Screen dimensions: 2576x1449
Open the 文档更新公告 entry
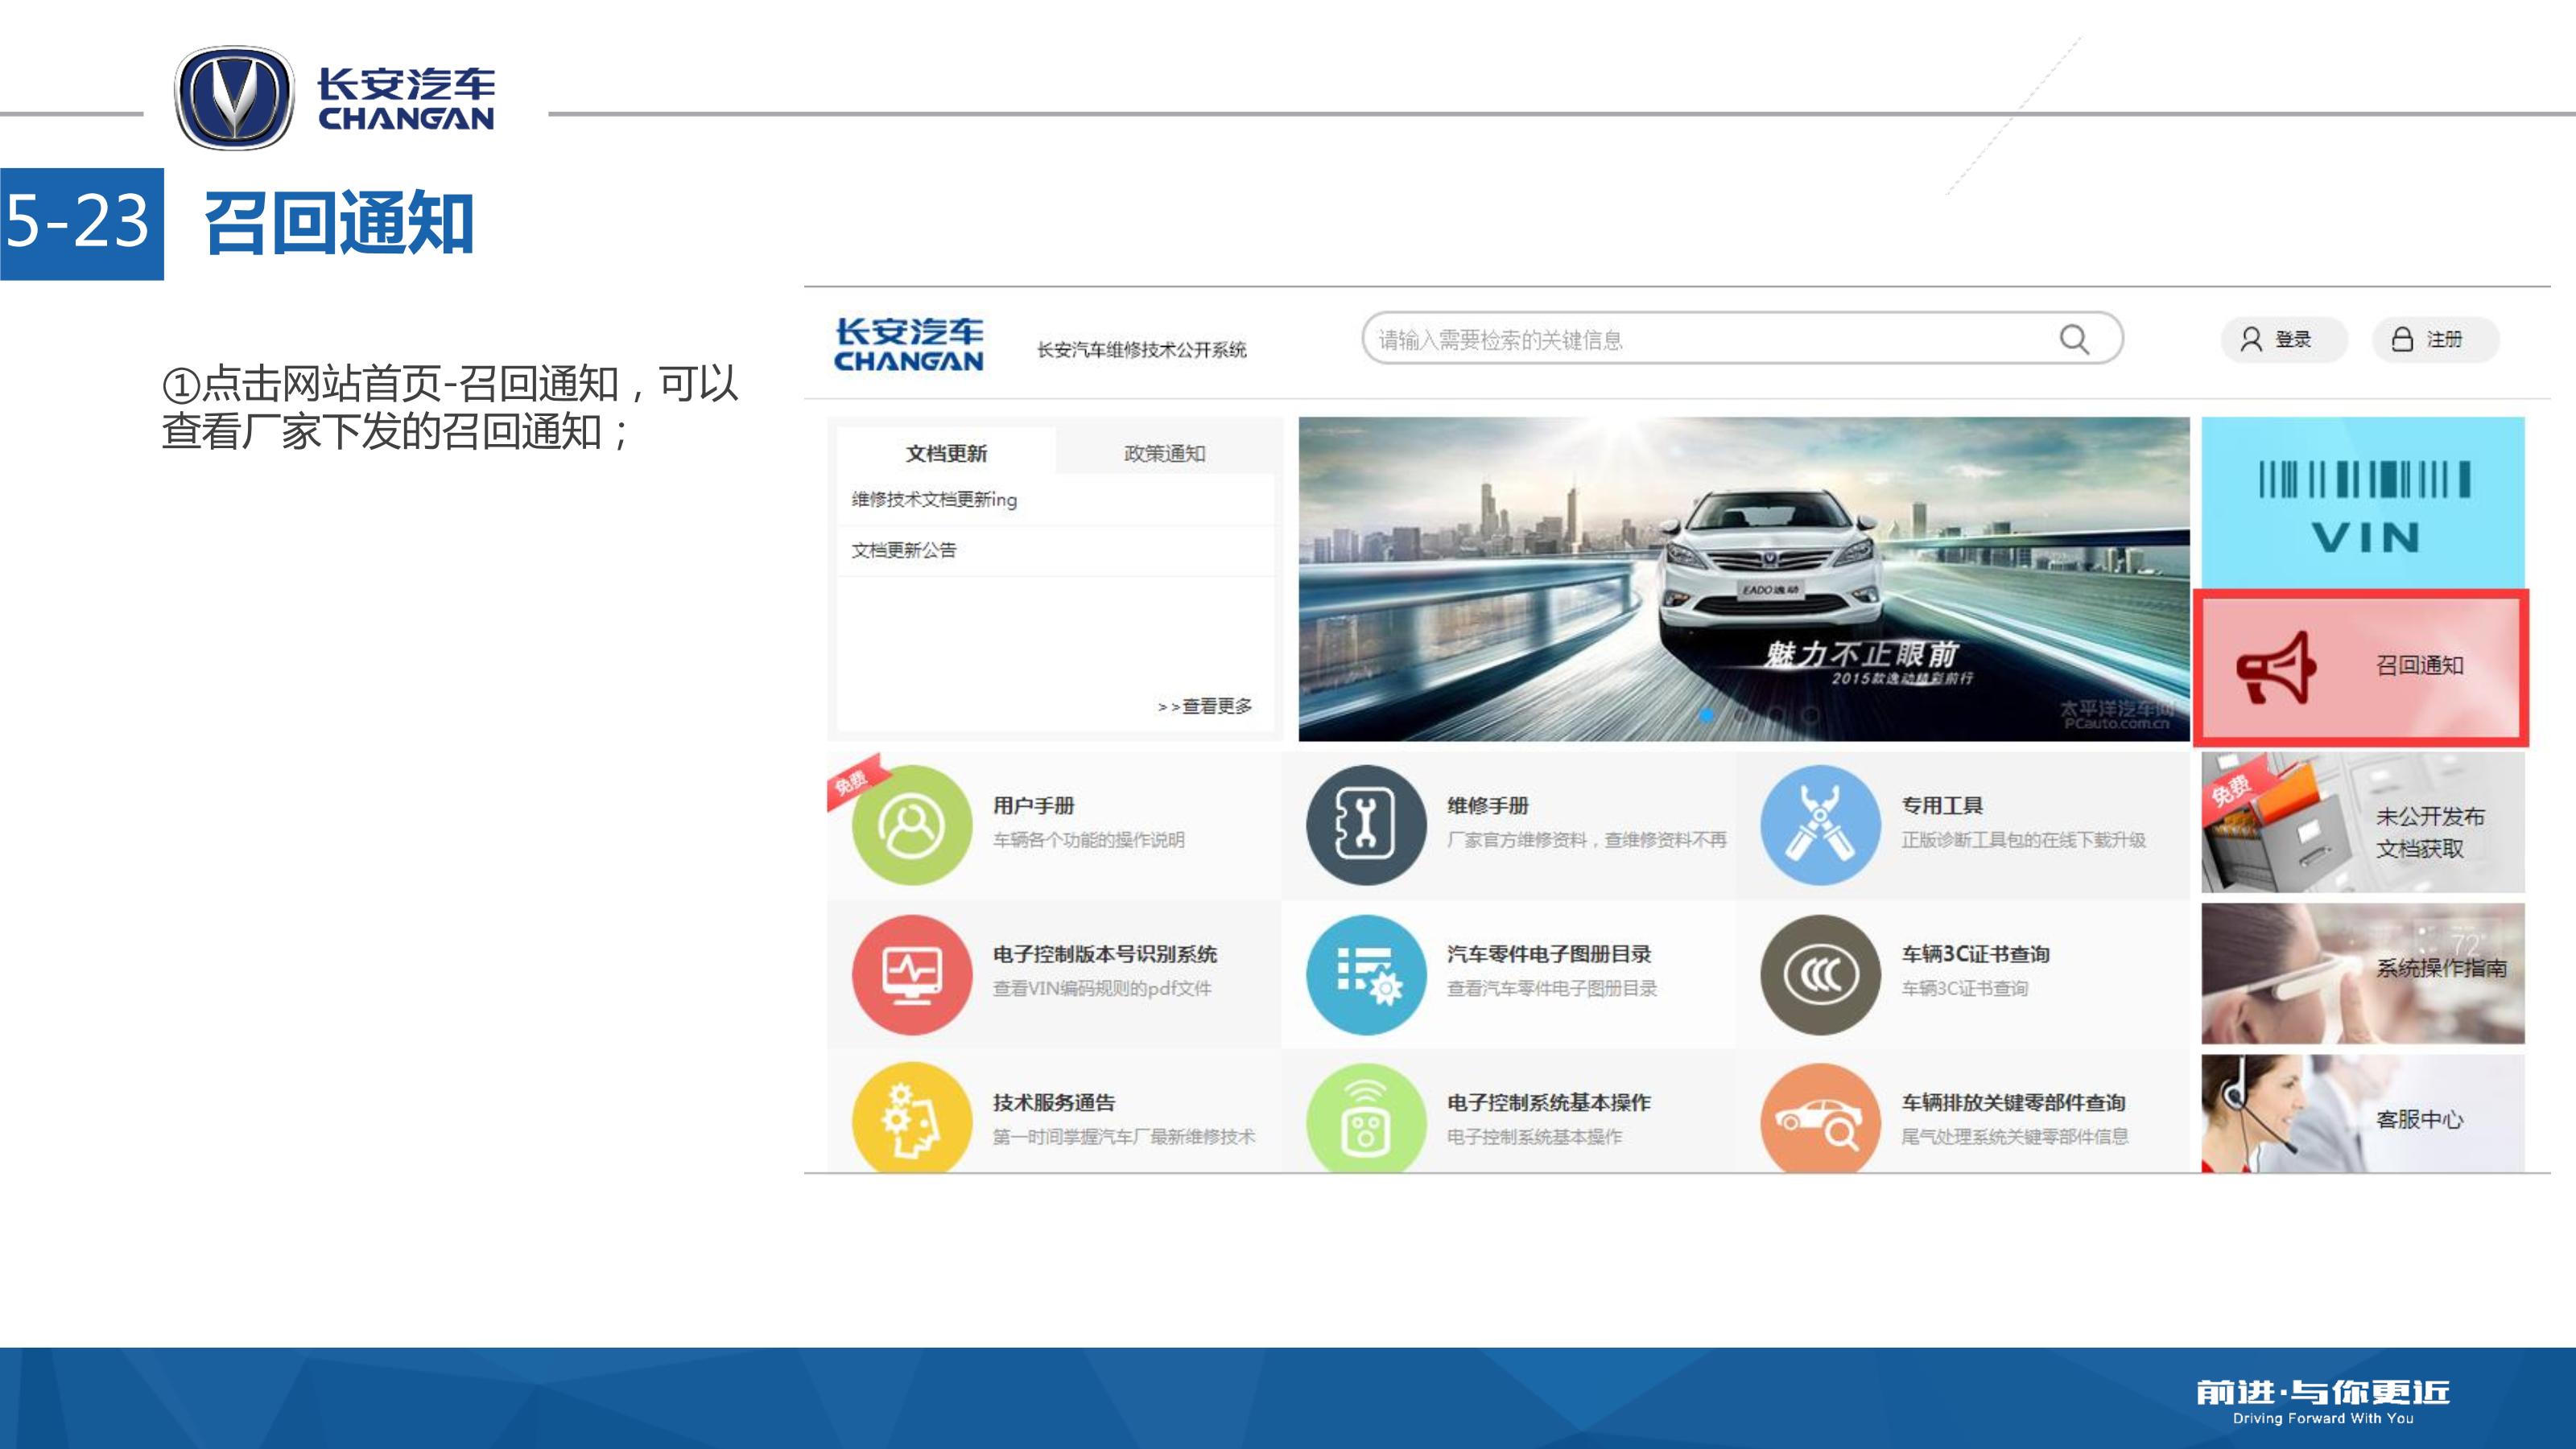pos(904,550)
